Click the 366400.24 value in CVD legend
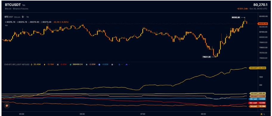Screen dimensions: 272x116 click(77, 64)
